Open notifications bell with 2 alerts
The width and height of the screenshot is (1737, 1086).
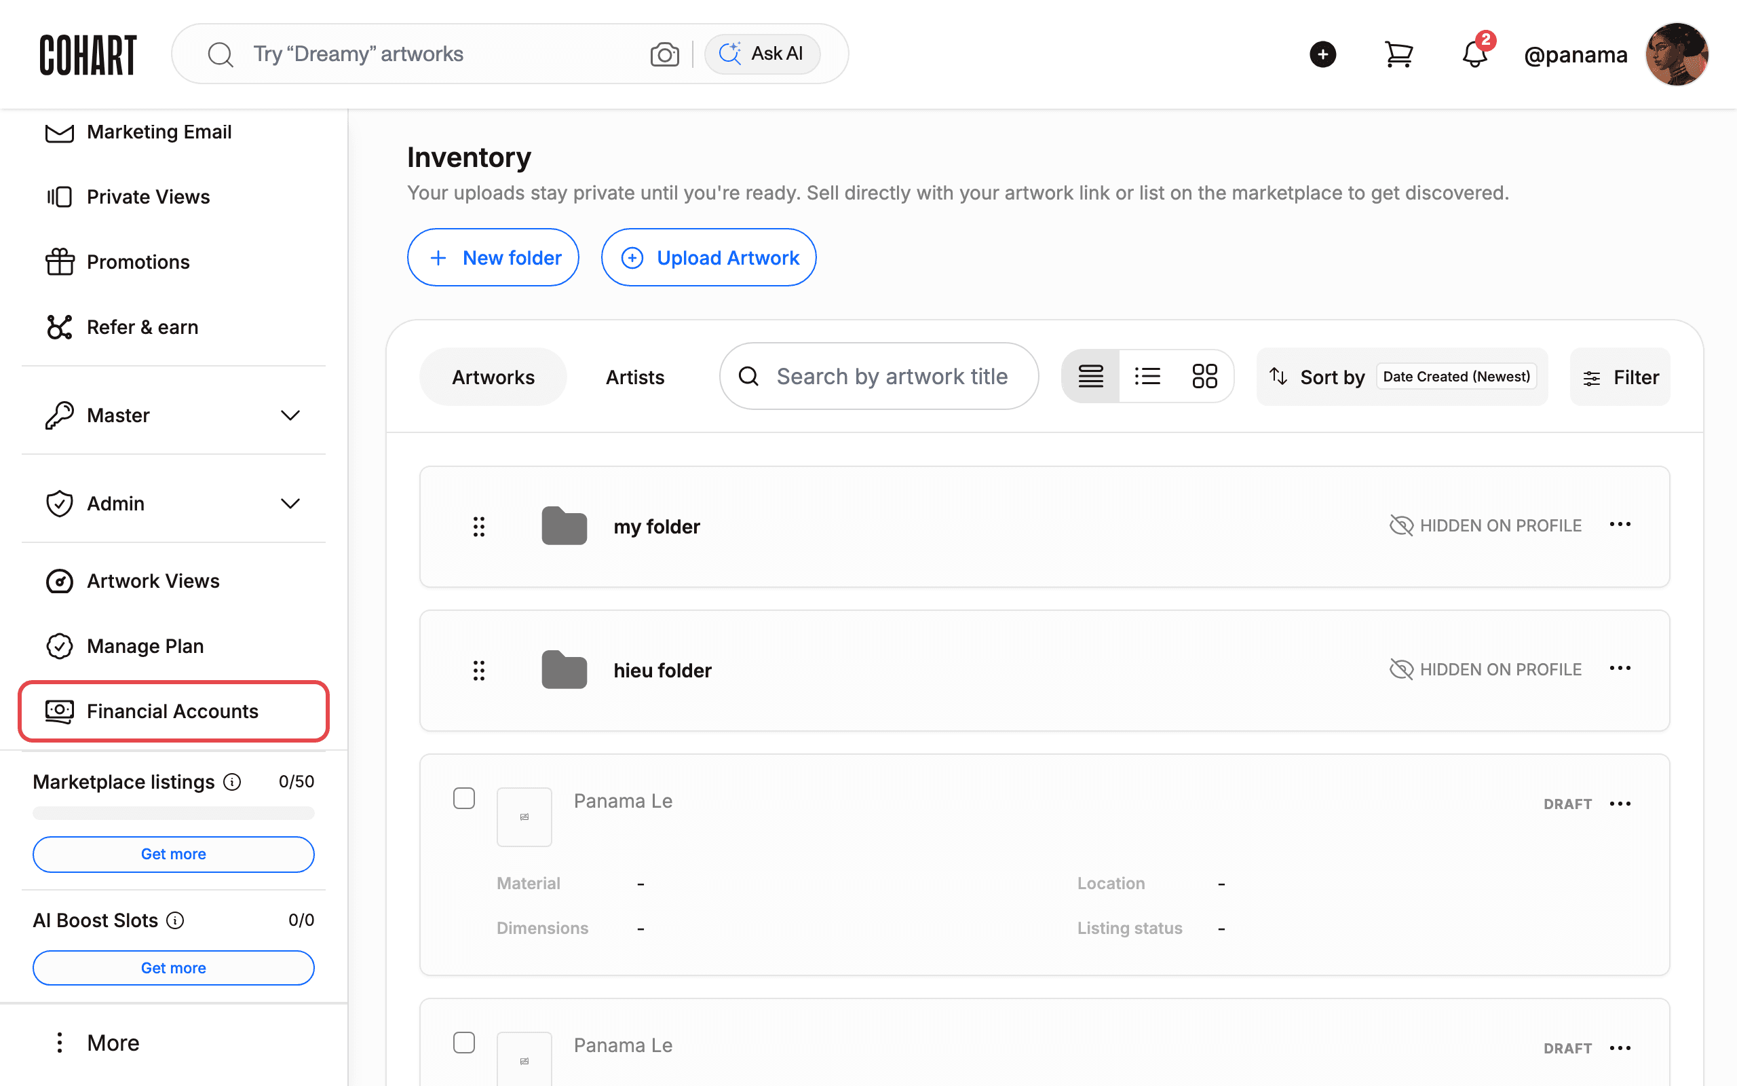point(1475,54)
